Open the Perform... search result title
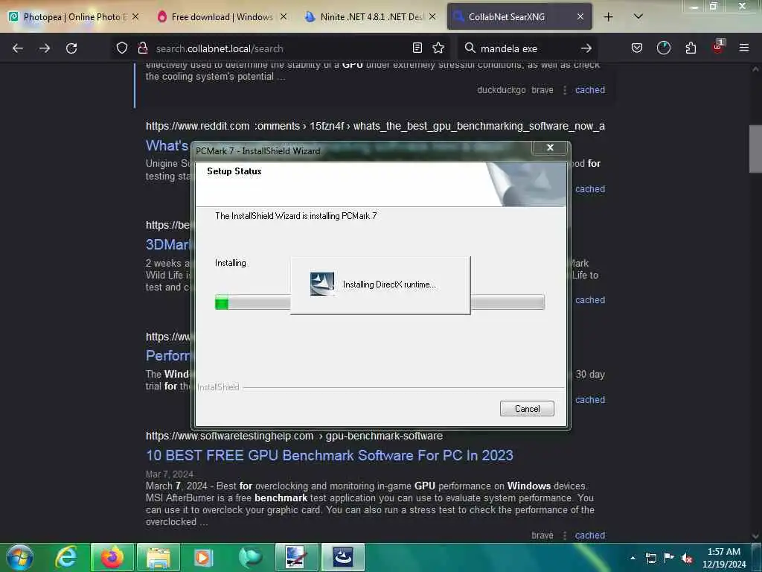Screen dimensions: 762x572 point(167,355)
